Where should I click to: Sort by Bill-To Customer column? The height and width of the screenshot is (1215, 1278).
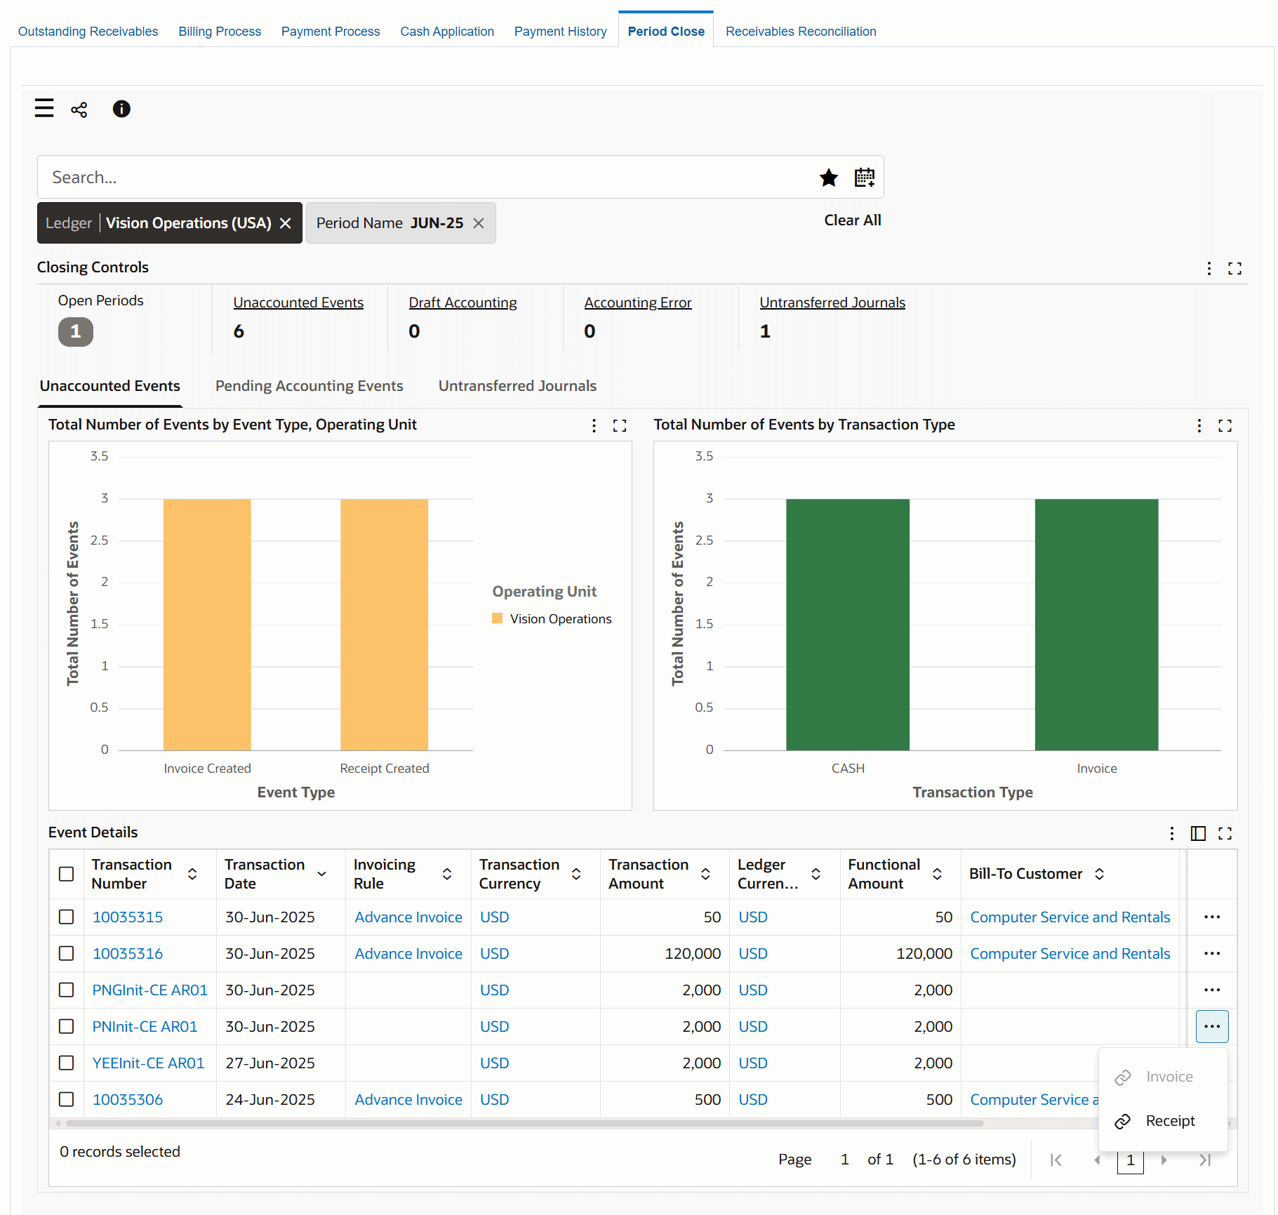tap(1100, 874)
